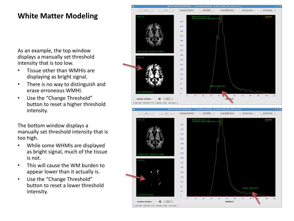
Task: Maximize the bottom White Matter Modeling window
Action: tap(278, 109)
